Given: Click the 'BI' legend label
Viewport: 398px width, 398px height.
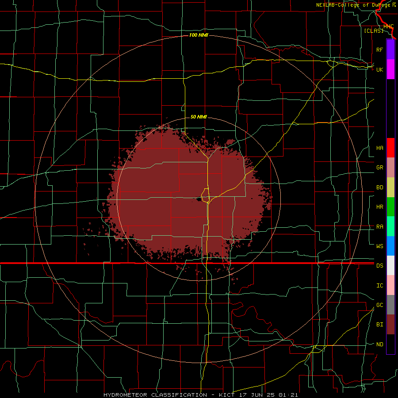Looking at the screenshot, I should click(379, 325).
